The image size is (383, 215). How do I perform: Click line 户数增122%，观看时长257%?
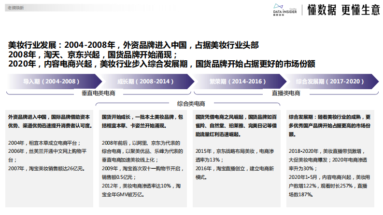pyautogui.click(x=328, y=186)
